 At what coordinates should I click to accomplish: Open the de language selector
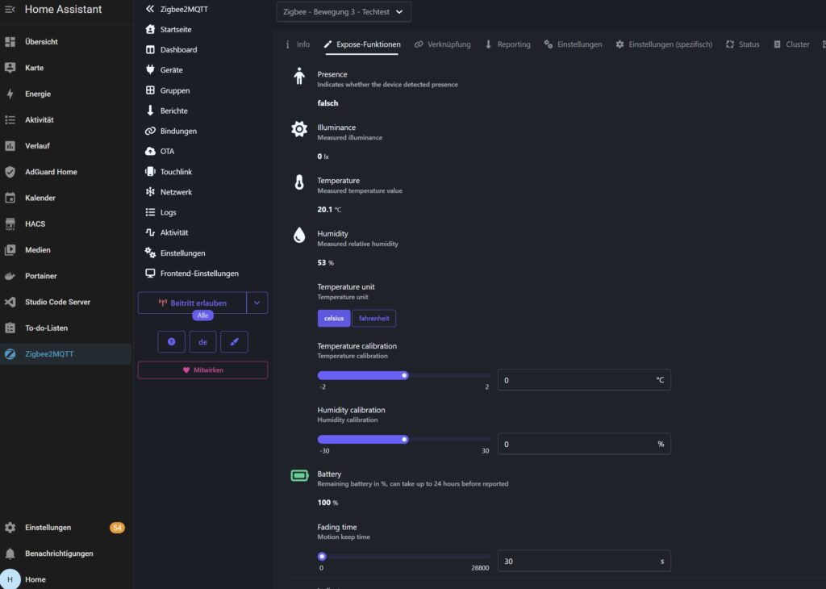tap(202, 342)
